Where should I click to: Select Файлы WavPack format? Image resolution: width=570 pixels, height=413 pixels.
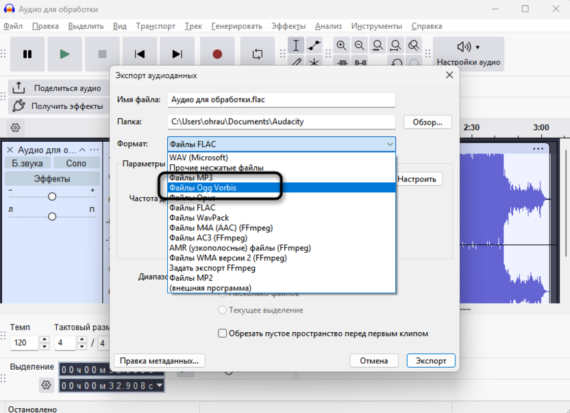[282, 218]
